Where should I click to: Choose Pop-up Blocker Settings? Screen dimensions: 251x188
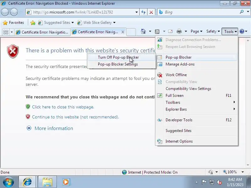[x=121, y=64]
